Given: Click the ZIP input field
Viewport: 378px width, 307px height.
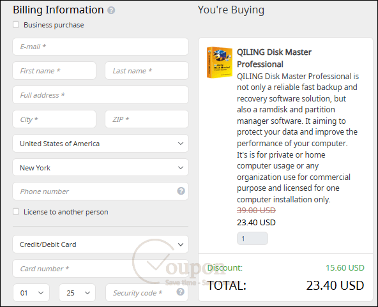Looking at the screenshot, I should click(x=147, y=119).
